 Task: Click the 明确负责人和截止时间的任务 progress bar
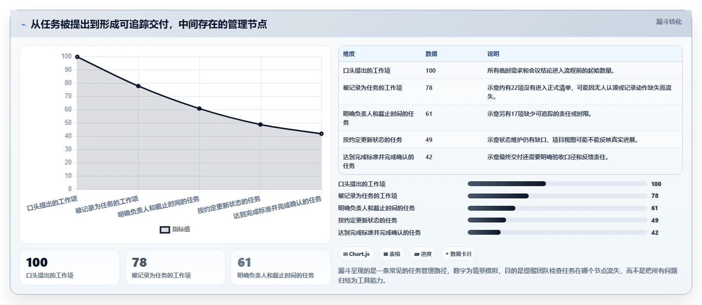(x=557, y=208)
